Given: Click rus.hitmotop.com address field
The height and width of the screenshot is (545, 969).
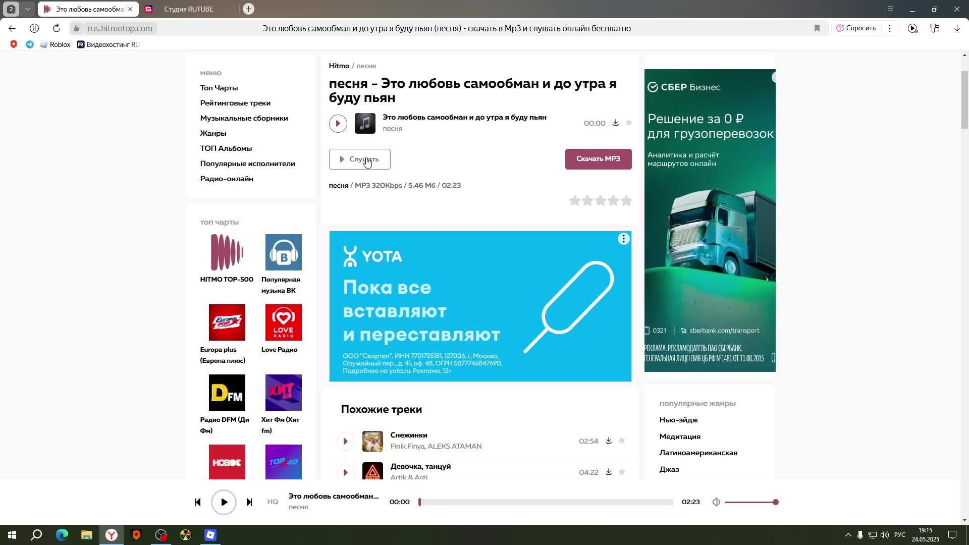Looking at the screenshot, I should (x=120, y=28).
